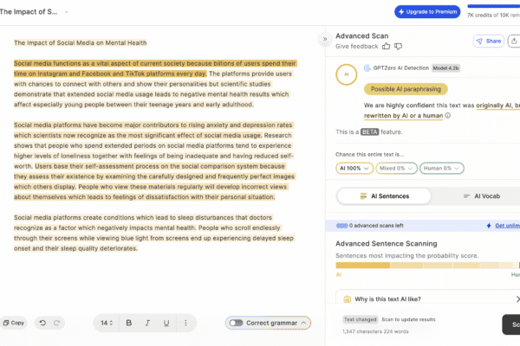
Task: Click the undo arrow icon
Action: (x=42, y=323)
